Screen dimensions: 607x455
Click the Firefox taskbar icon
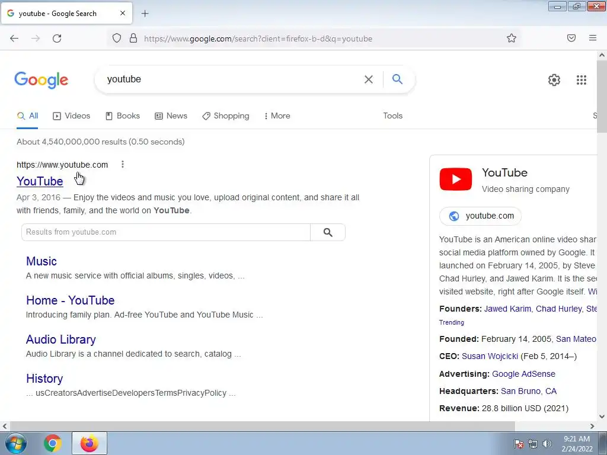click(89, 443)
